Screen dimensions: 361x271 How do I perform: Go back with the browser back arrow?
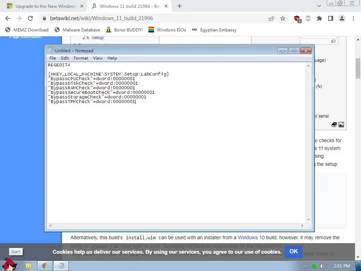8,18
